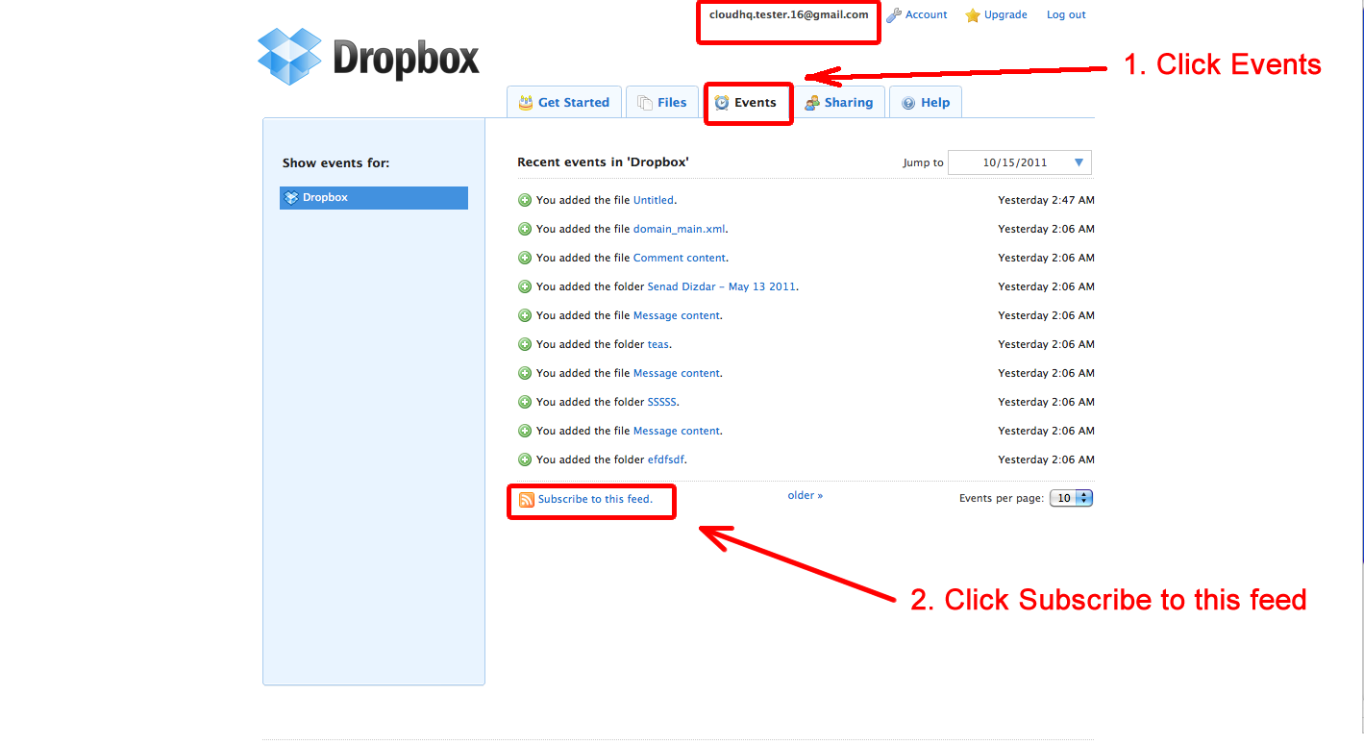This screenshot has height=745, width=1364.
Task: Click the Dropbox logo
Action: point(368,57)
